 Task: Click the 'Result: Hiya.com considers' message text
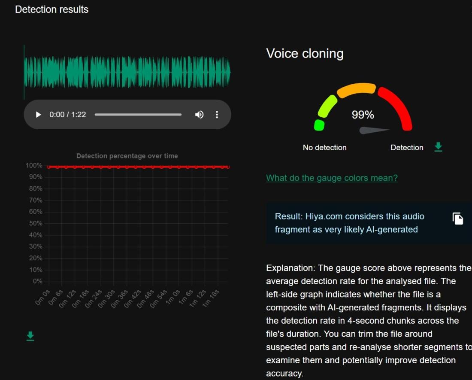point(349,223)
